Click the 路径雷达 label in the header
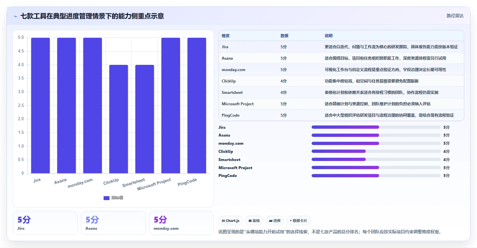 pyautogui.click(x=455, y=16)
